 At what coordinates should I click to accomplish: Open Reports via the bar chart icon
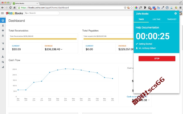click(x=3, y=67)
